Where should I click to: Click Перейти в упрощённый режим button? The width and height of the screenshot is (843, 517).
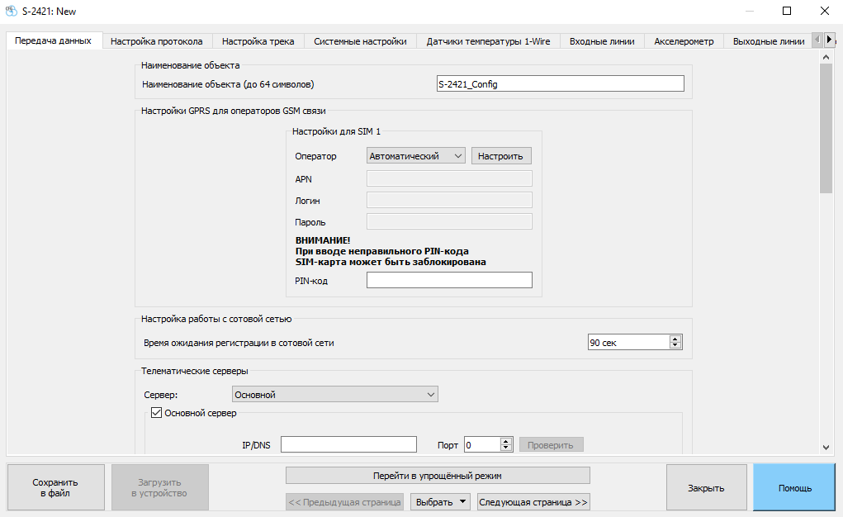pos(438,476)
